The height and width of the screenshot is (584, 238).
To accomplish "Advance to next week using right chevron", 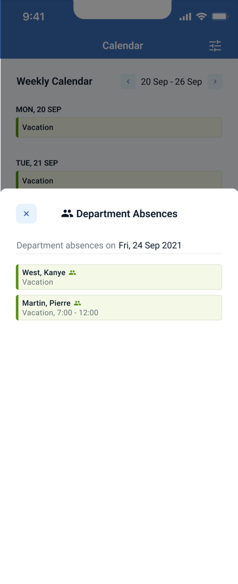I will [x=215, y=81].
